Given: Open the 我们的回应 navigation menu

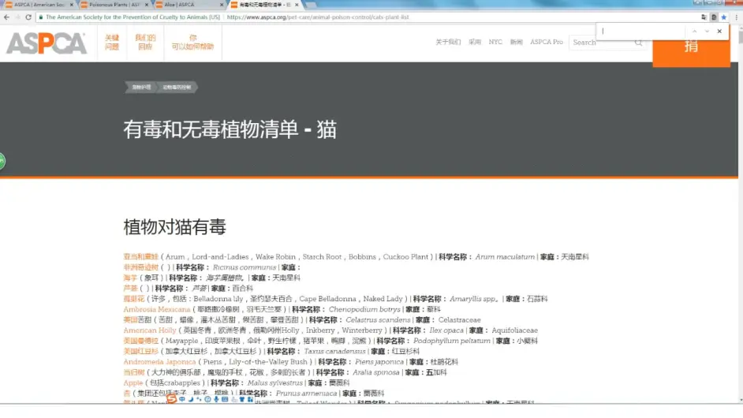Looking at the screenshot, I should 145,42.
